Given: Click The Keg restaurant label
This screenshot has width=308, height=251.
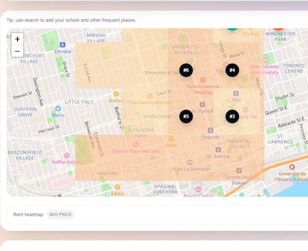Looking at the screenshot, I should click(x=250, y=34).
